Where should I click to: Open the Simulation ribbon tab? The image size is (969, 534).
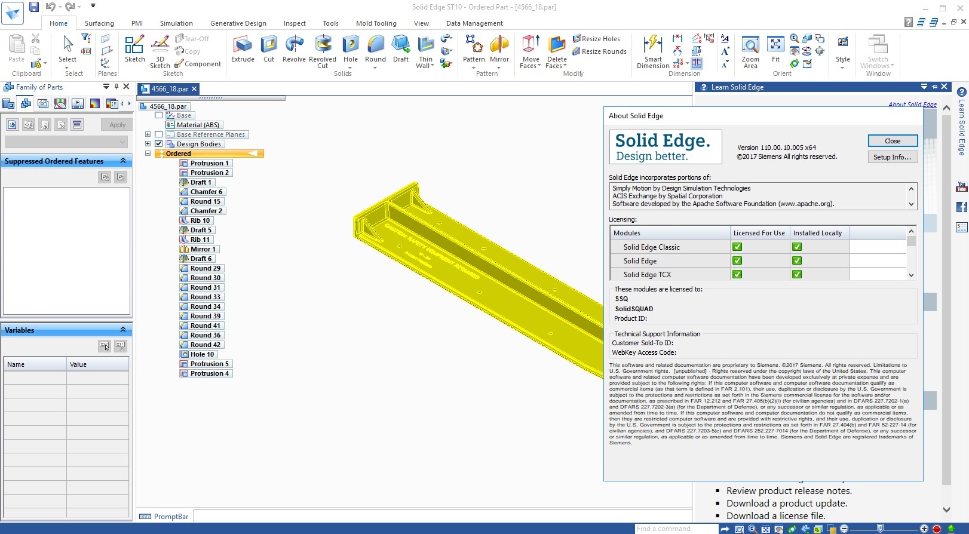(x=176, y=23)
